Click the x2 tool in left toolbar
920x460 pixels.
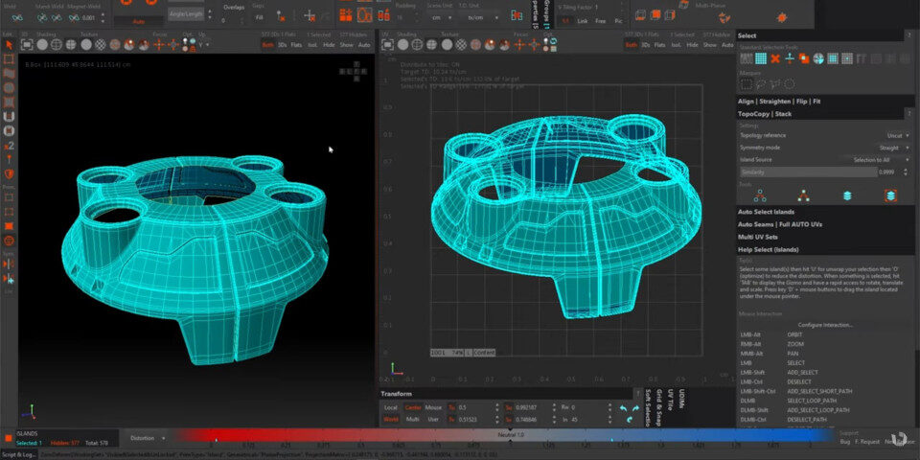[x=9, y=146]
